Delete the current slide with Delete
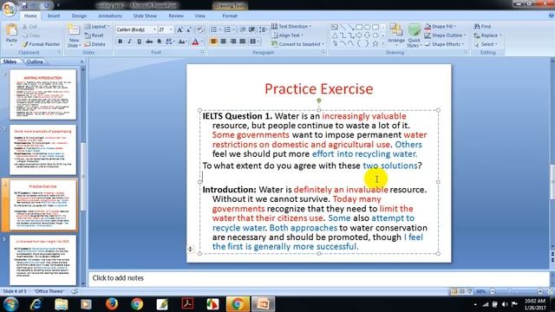The image size is (555, 312). tap(95, 44)
